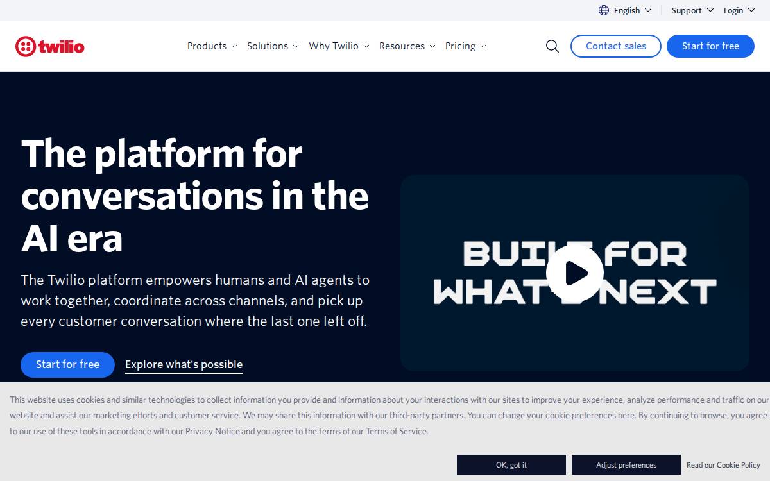Click Start for free below hero text

tap(67, 364)
